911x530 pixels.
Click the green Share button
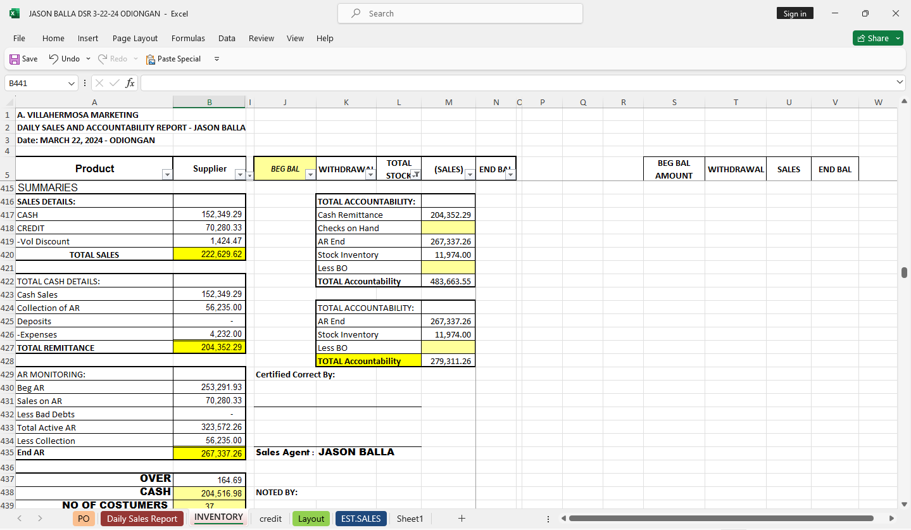pyautogui.click(x=877, y=39)
